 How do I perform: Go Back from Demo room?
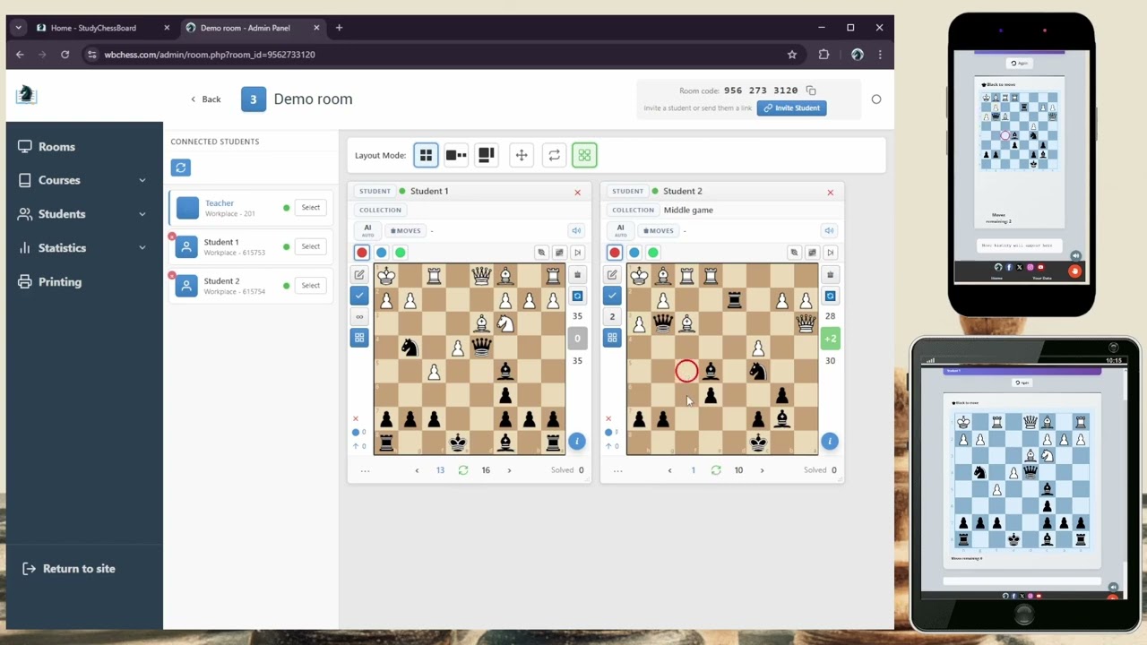(x=206, y=99)
